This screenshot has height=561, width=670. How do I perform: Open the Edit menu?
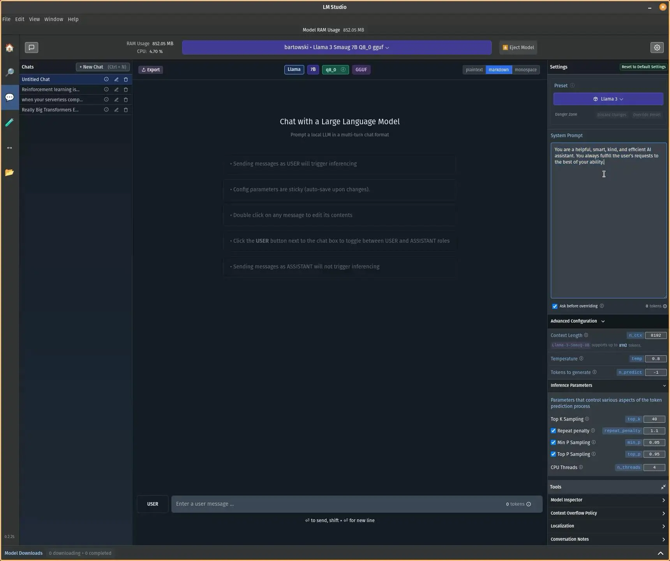click(x=19, y=19)
